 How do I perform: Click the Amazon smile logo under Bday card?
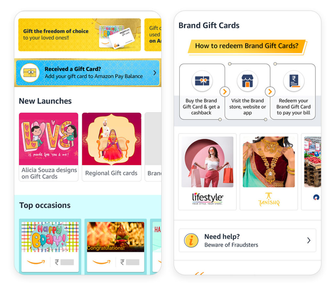(x=36, y=262)
